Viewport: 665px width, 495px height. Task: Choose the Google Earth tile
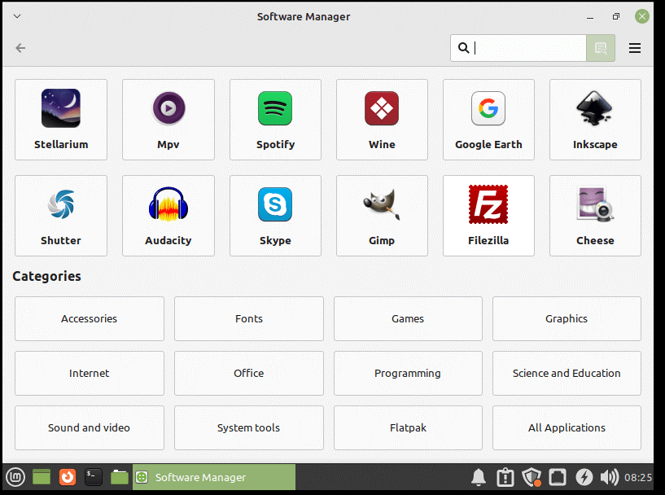click(x=488, y=120)
